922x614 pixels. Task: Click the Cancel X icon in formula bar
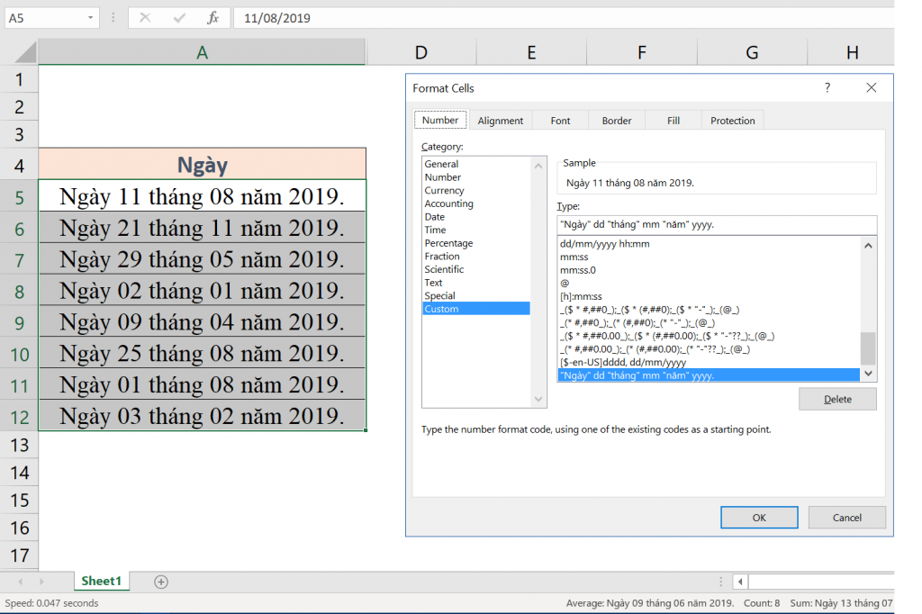tap(146, 18)
